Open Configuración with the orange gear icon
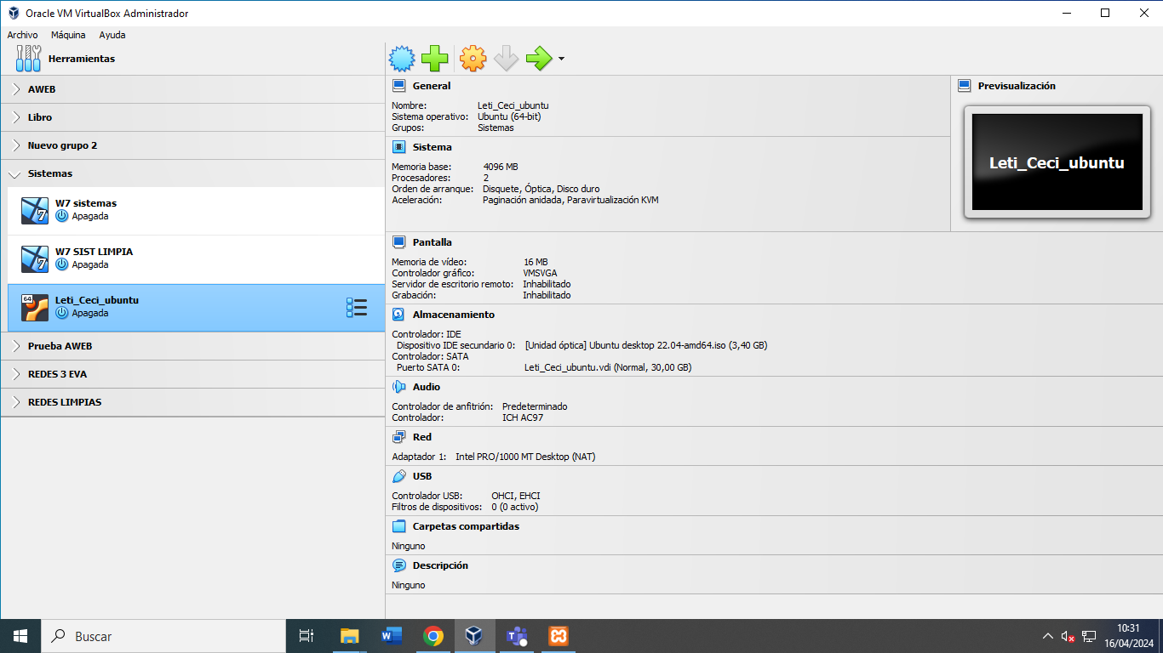Screen dimensions: 1163x653 coord(473,59)
